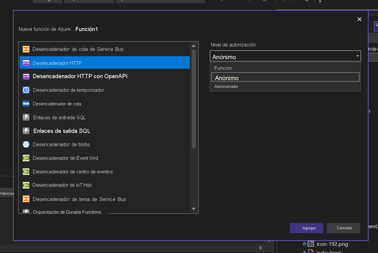
Task: Click the IoT Hub trigger icon
Action: pos(26,185)
